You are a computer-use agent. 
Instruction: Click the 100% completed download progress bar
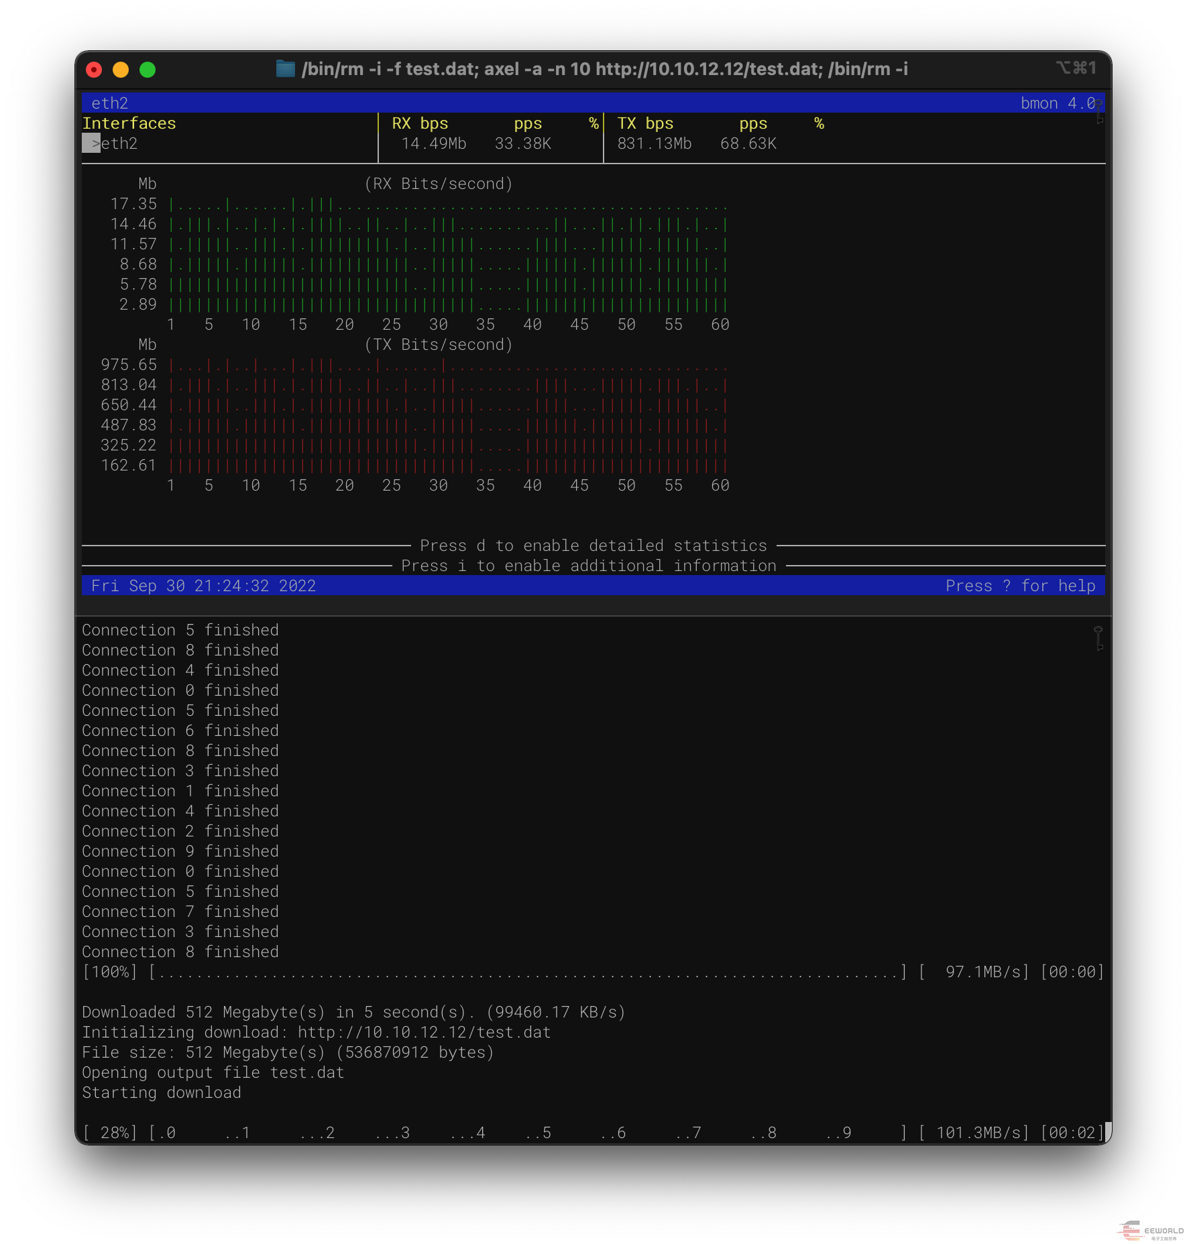527,972
